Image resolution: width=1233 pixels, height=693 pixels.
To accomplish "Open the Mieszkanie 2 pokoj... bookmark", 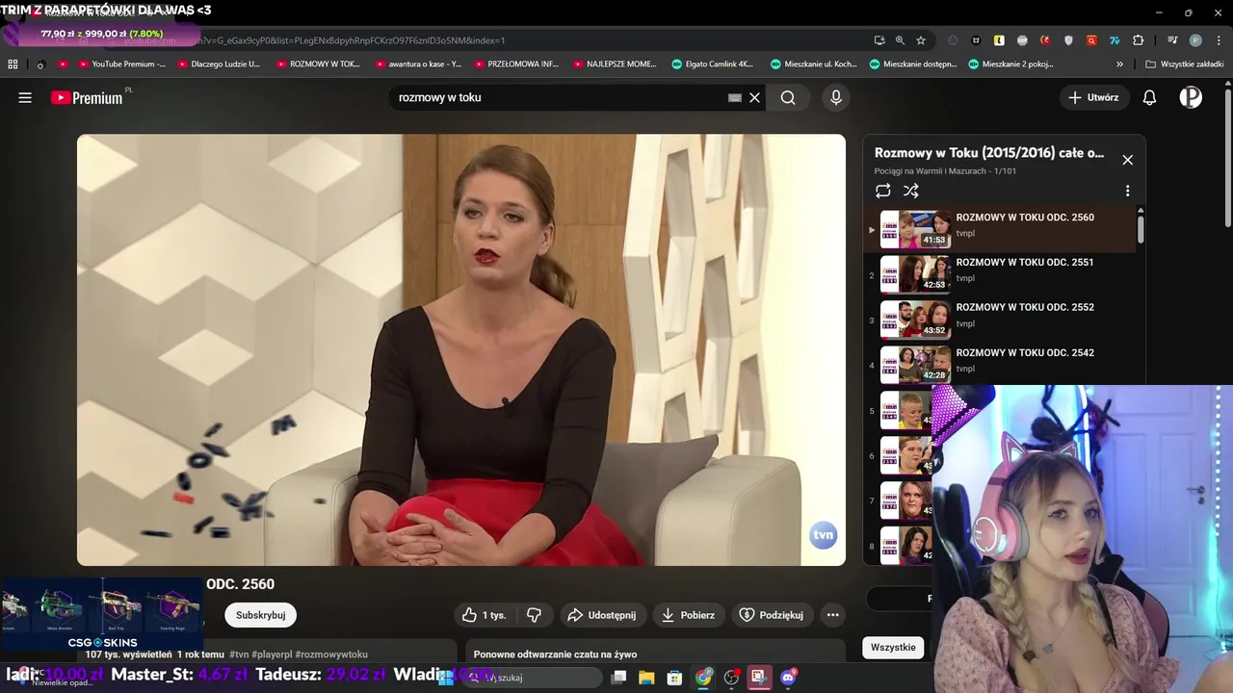I will (x=1011, y=64).
